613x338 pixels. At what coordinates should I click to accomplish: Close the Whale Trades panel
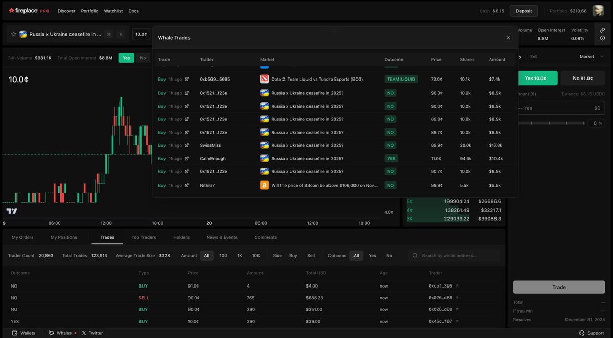click(508, 38)
